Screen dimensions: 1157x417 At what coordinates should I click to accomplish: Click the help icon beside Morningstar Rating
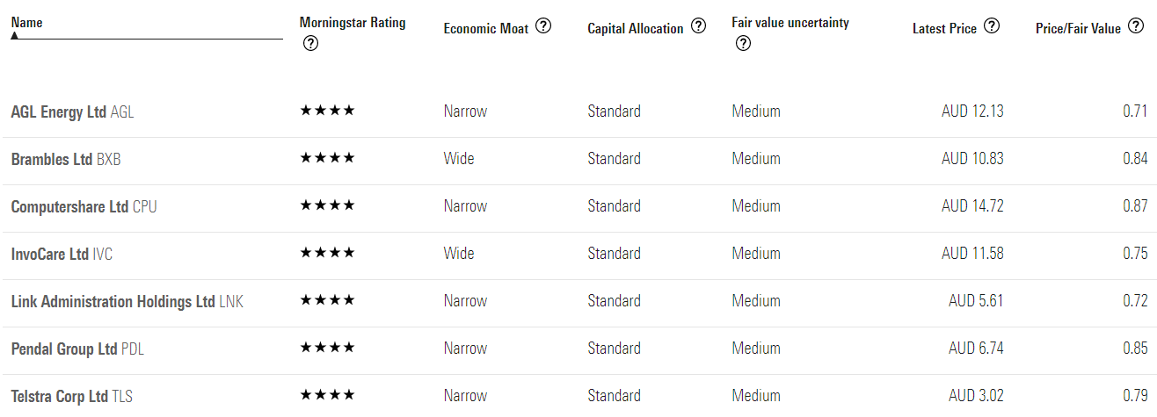coord(309,44)
